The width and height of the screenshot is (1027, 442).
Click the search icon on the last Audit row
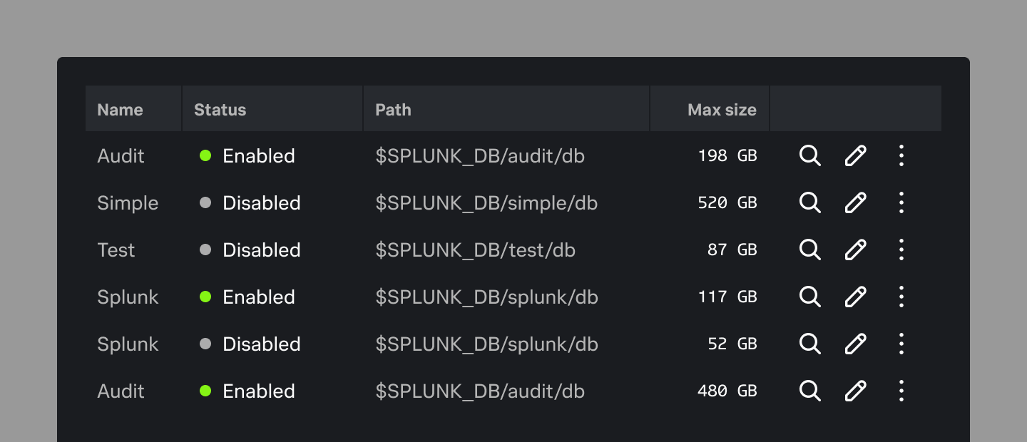click(x=809, y=391)
